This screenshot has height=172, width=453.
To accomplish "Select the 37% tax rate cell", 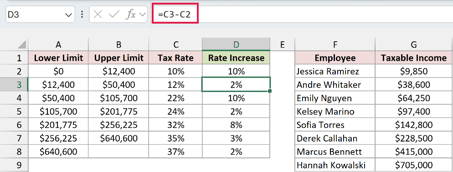I will tap(175, 151).
